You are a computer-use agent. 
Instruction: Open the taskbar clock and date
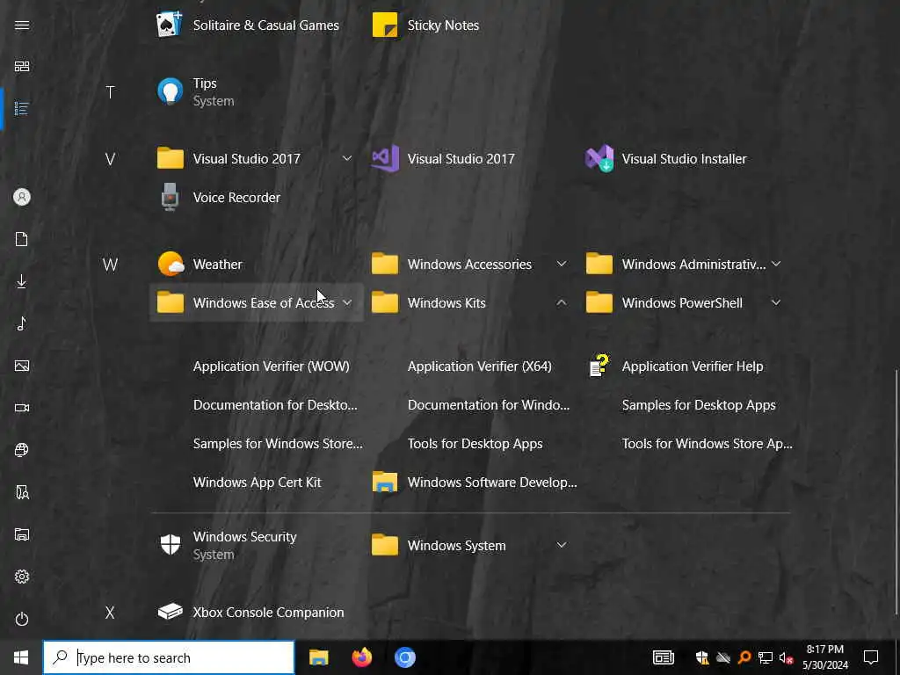tap(825, 657)
